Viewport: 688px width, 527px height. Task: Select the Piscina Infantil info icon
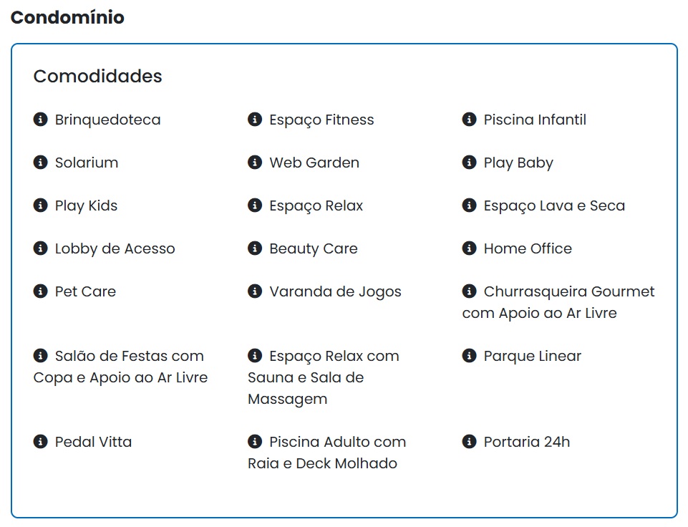(x=470, y=120)
